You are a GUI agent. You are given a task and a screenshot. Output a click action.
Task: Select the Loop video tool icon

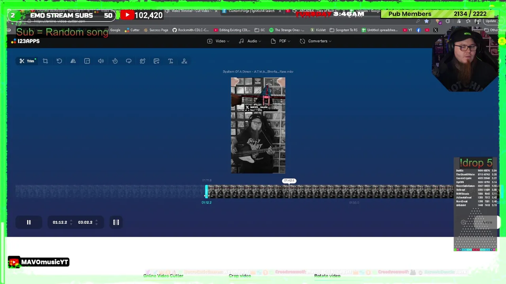pos(128,61)
